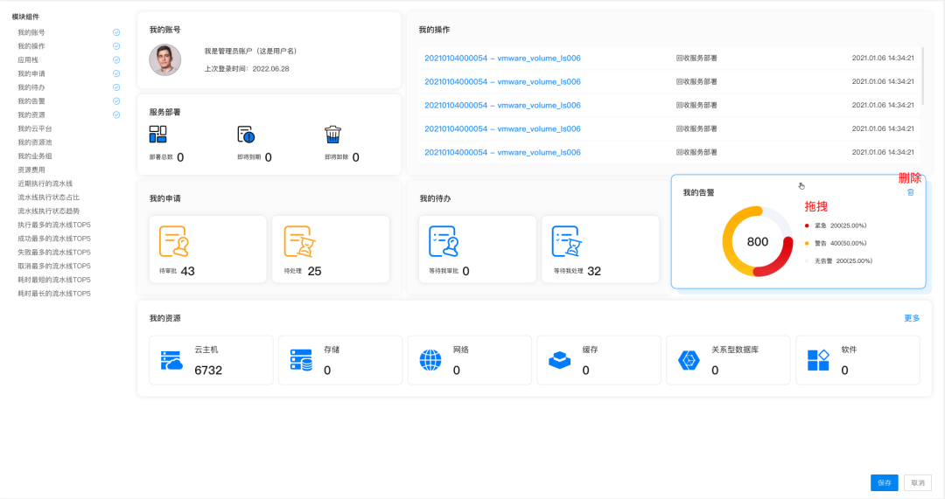The image size is (945, 499).
Task: Click the administrator avatar photo
Action: tap(165, 59)
